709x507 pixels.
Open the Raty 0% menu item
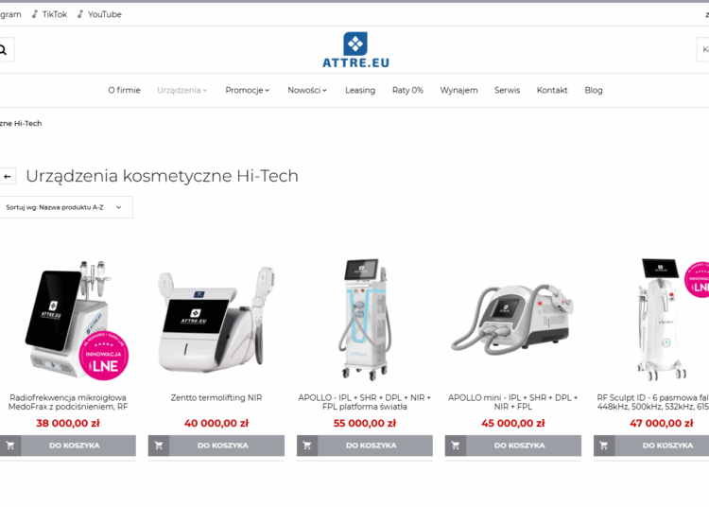pos(407,90)
